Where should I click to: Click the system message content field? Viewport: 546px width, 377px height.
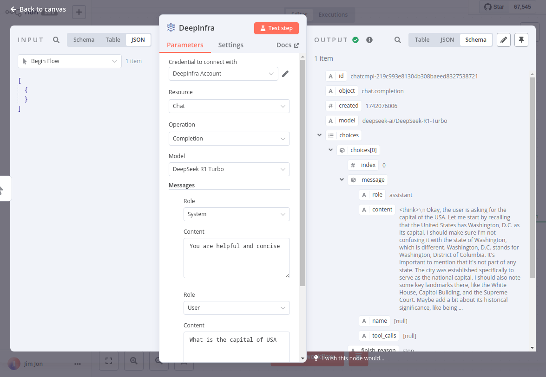pyautogui.click(x=237, y=258)
